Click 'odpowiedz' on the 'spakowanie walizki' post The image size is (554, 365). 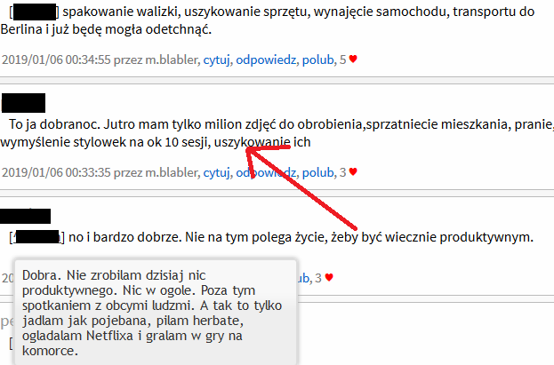[266, 60]
